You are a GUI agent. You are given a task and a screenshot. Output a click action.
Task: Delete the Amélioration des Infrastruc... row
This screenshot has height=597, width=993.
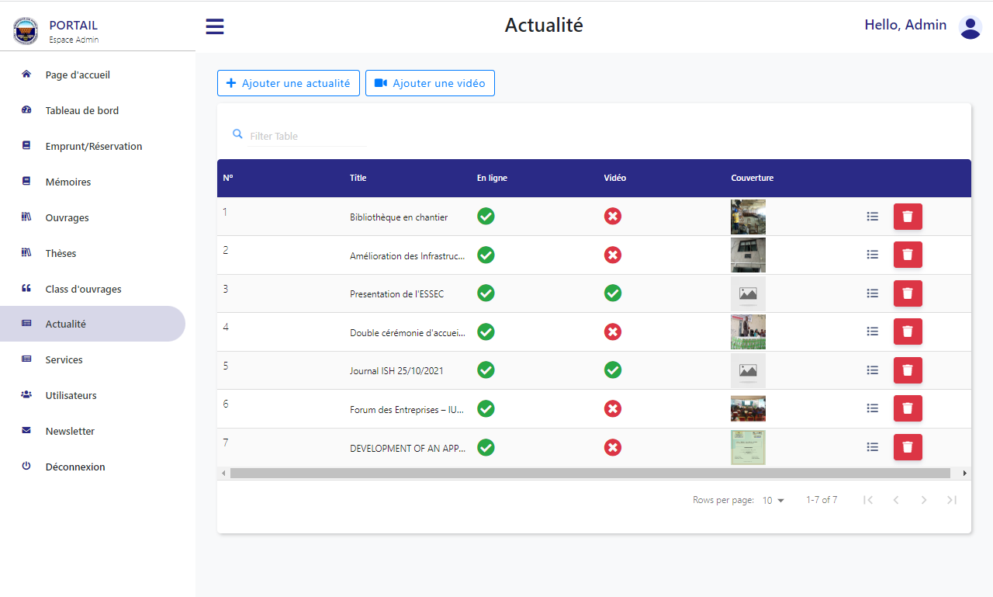[908, 255]
